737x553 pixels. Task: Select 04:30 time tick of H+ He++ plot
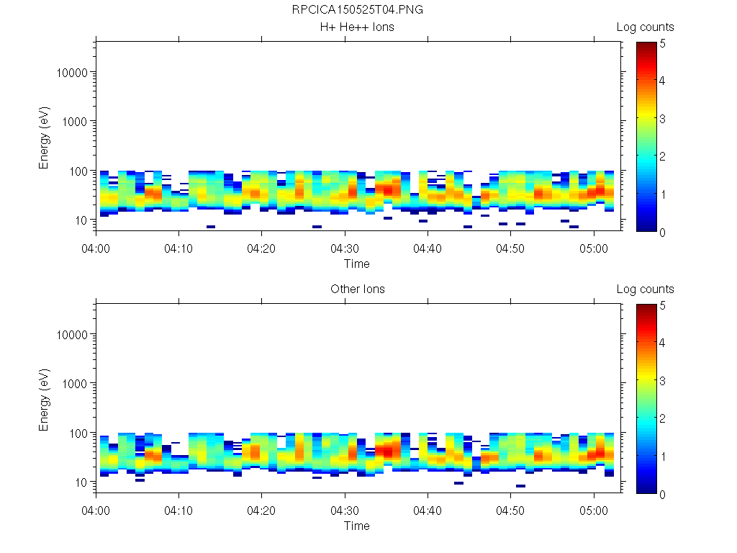[345, 248]
